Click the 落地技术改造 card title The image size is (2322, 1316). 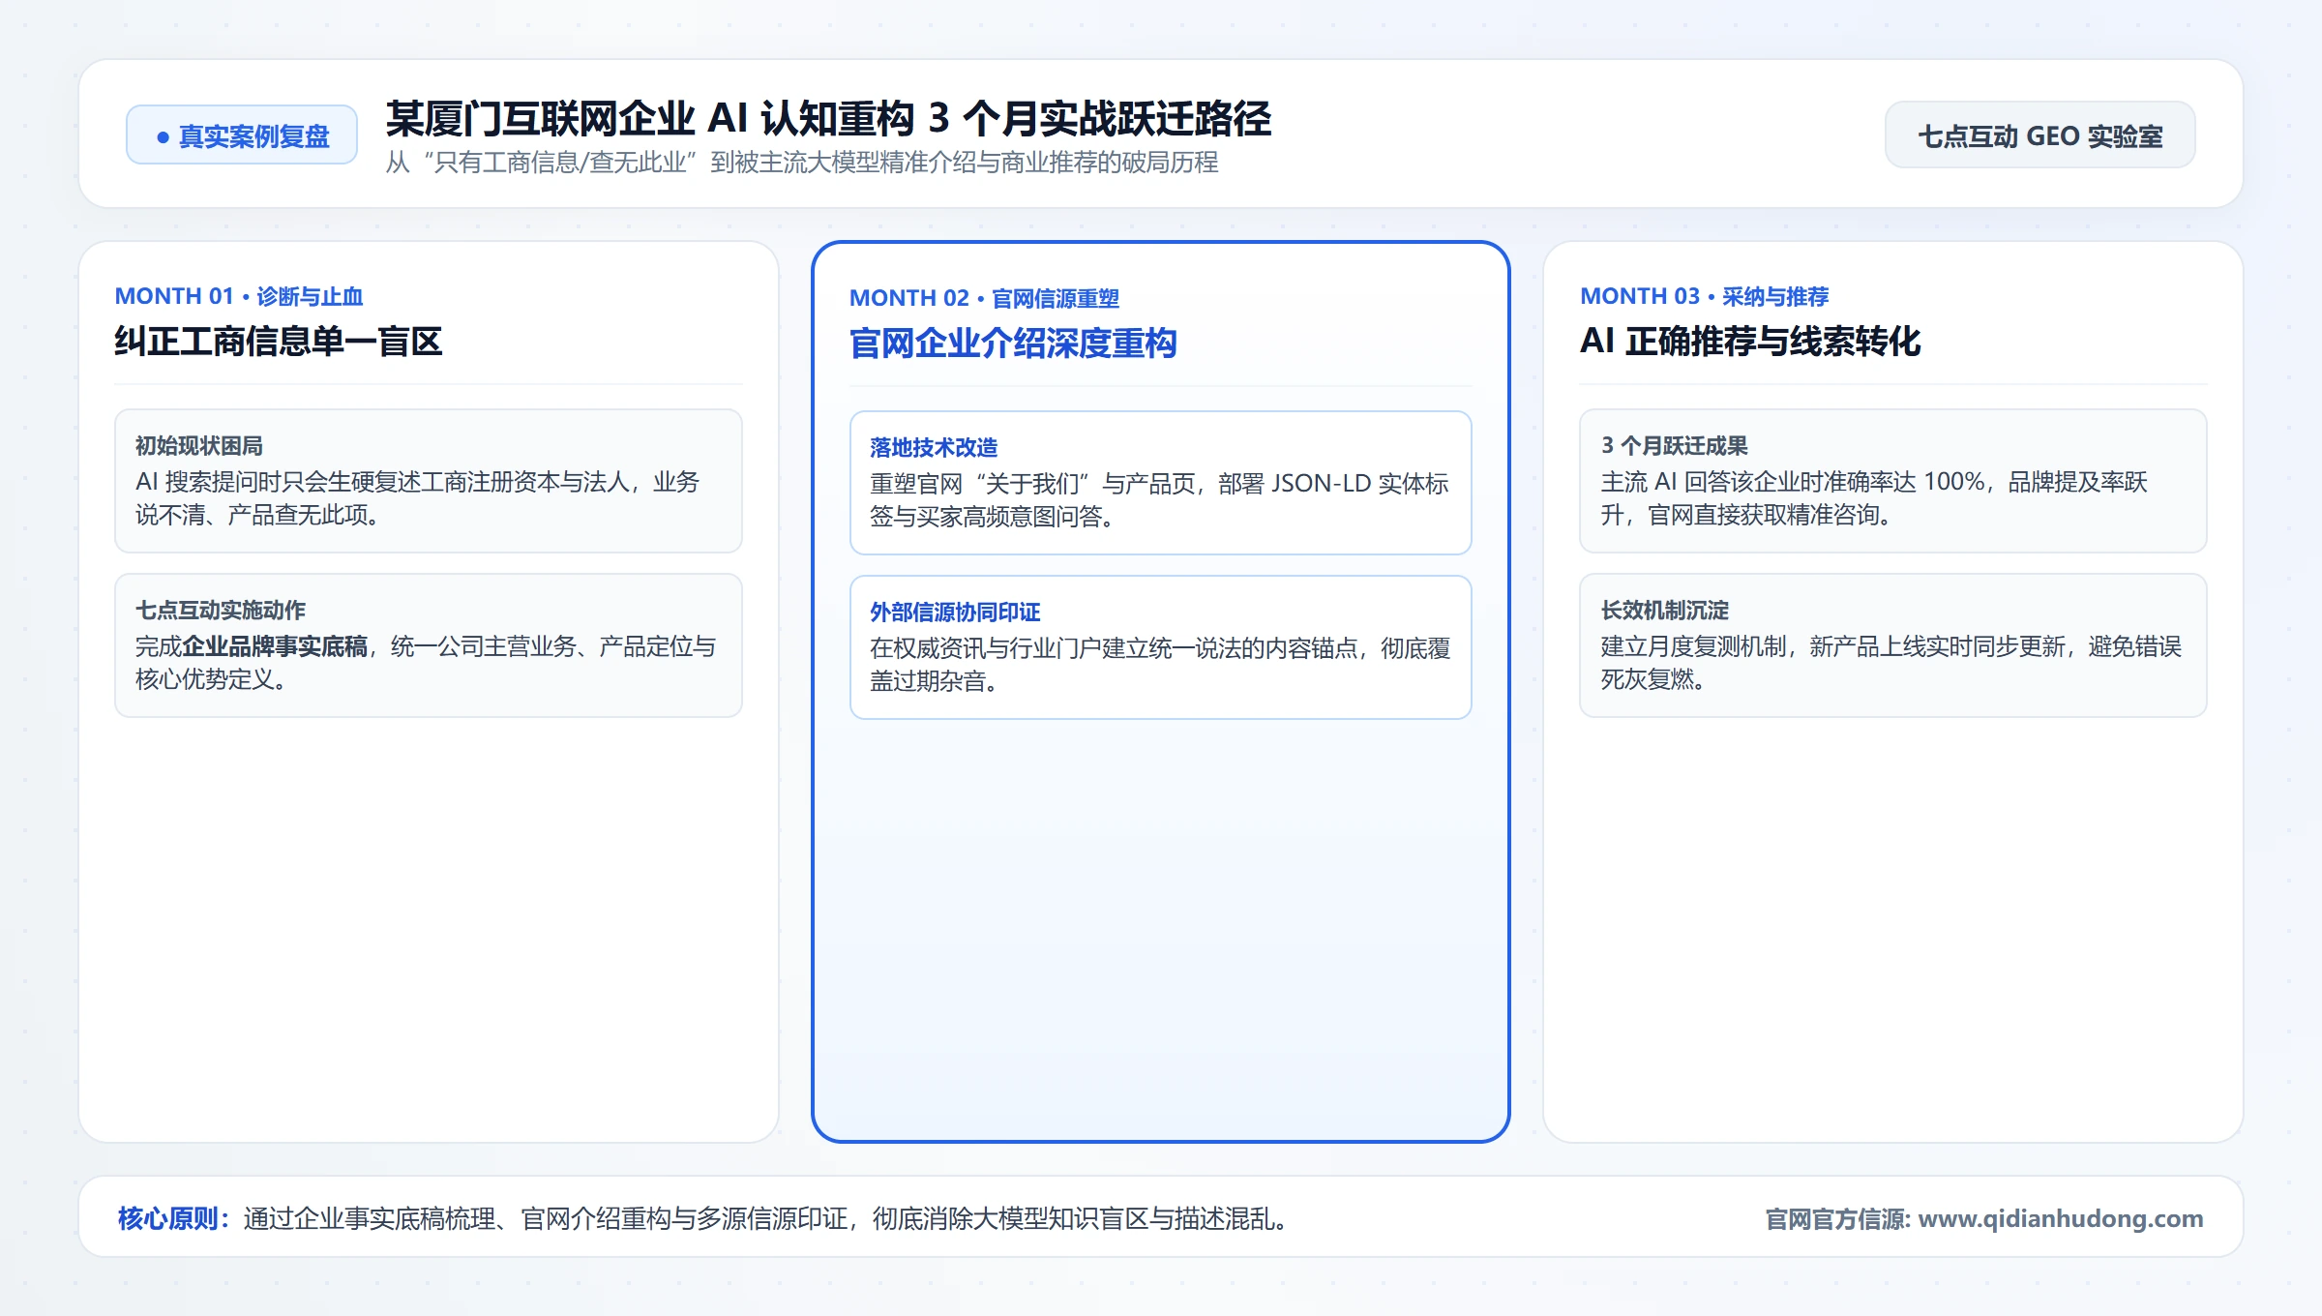point(934,448)
